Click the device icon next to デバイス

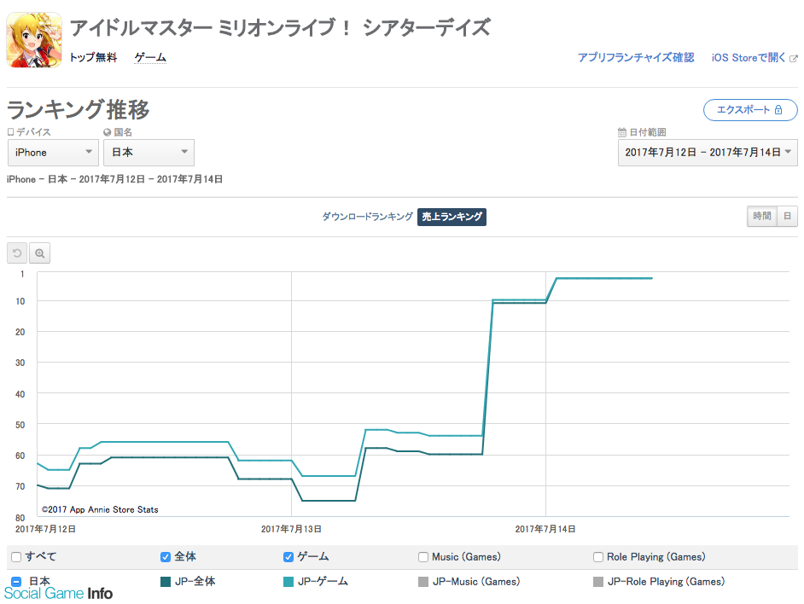[11, 132]
